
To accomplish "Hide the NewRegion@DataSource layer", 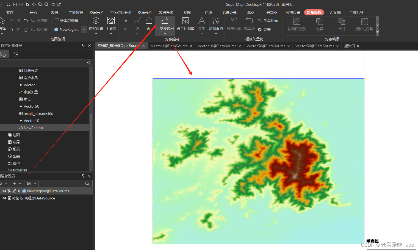I will click(4, 191).
